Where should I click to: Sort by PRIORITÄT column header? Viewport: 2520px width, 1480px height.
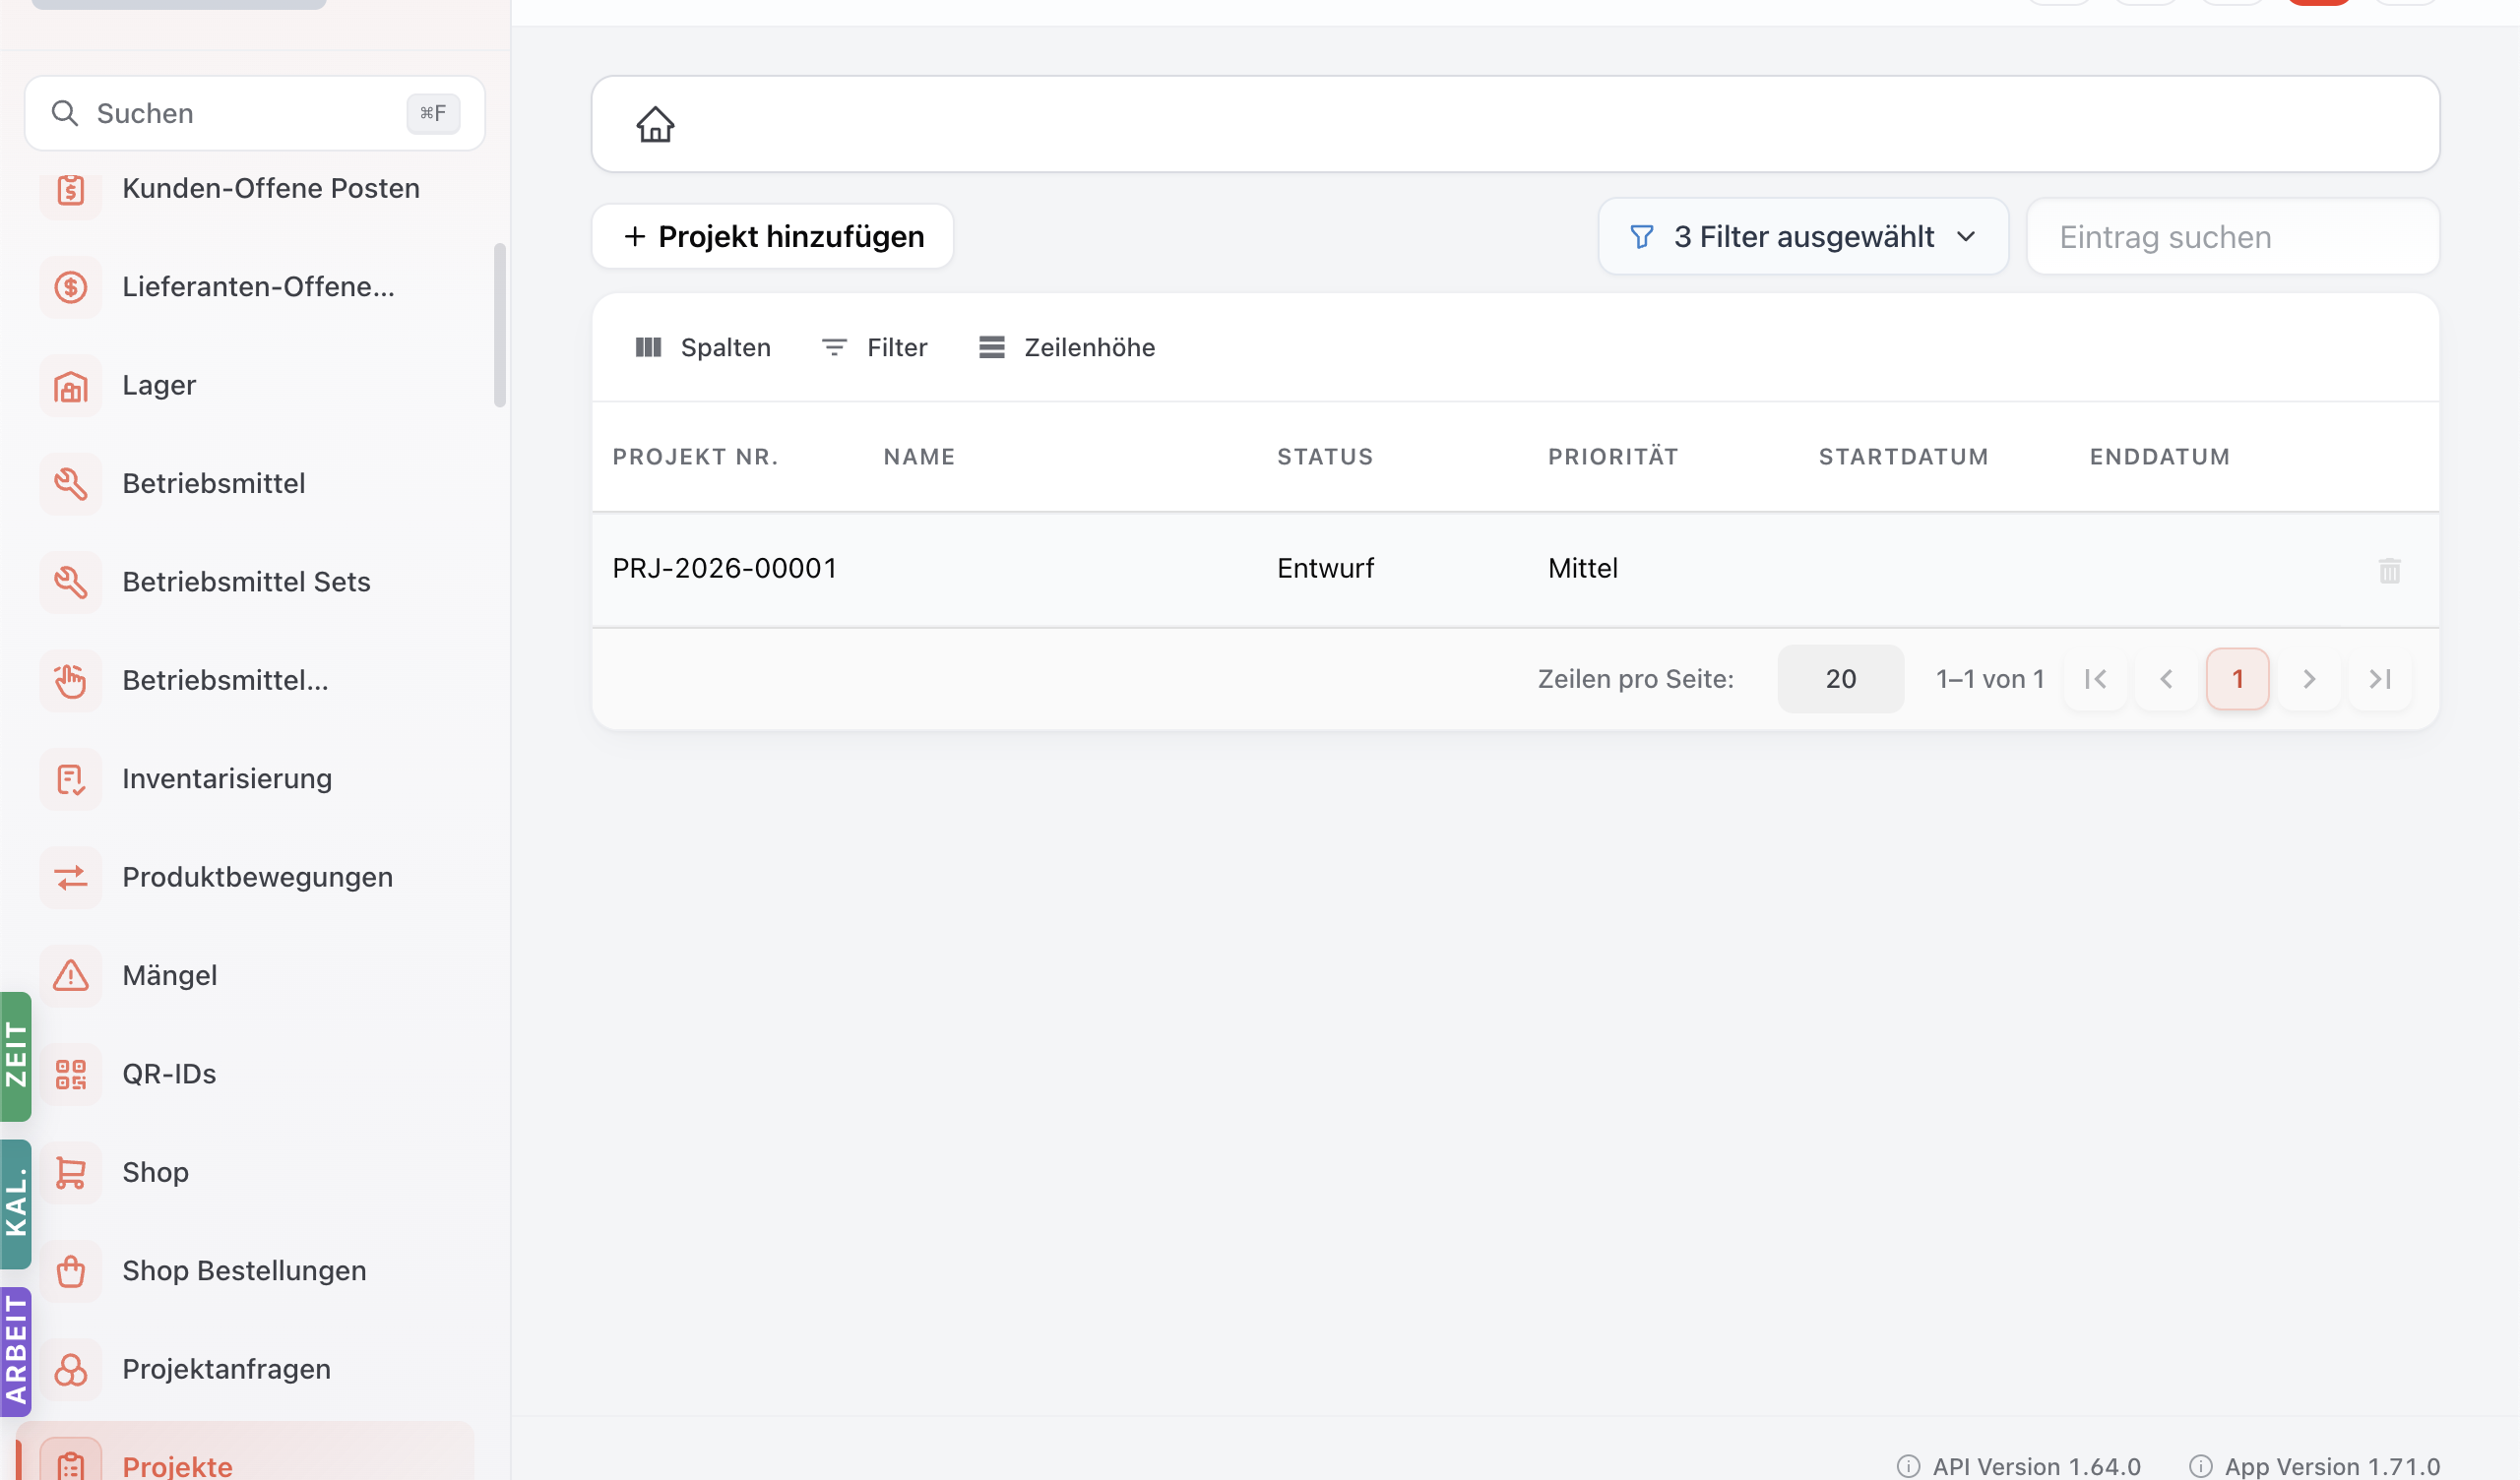coord(1613,457)
